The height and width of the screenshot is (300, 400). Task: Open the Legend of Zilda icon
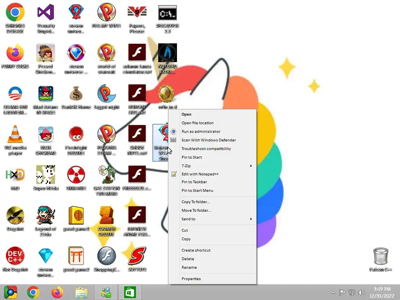[x=46, y=215]
